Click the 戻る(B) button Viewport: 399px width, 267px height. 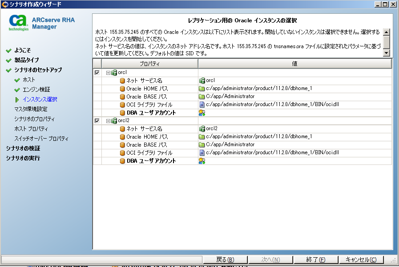225,259
